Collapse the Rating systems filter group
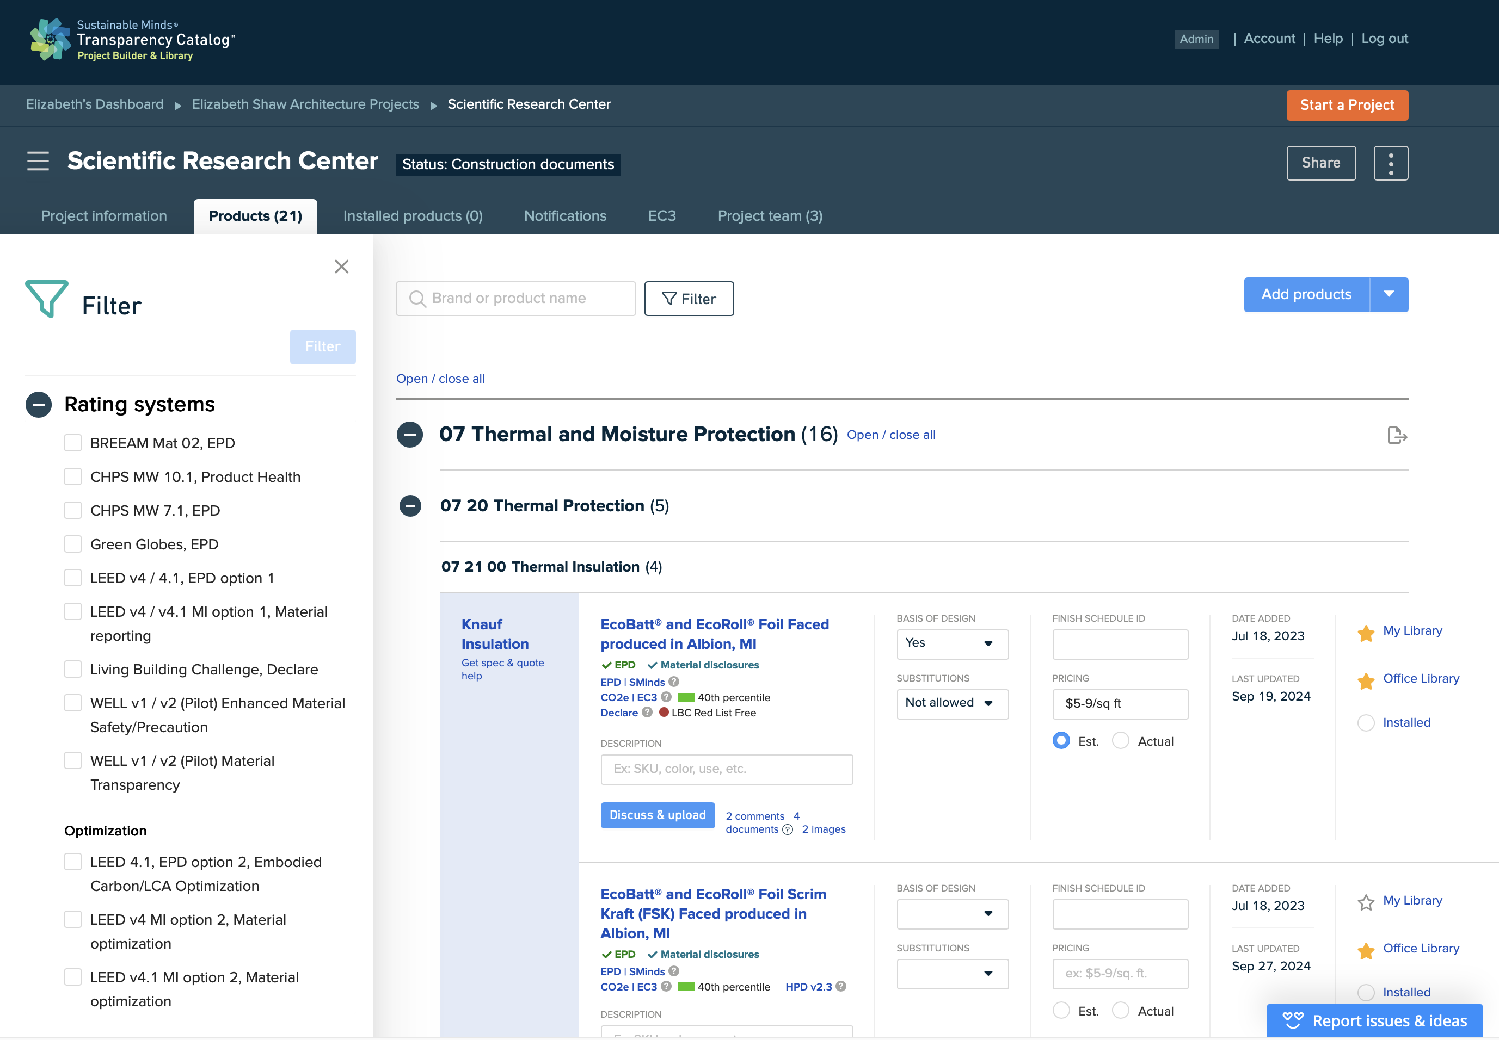 point(39,405)
